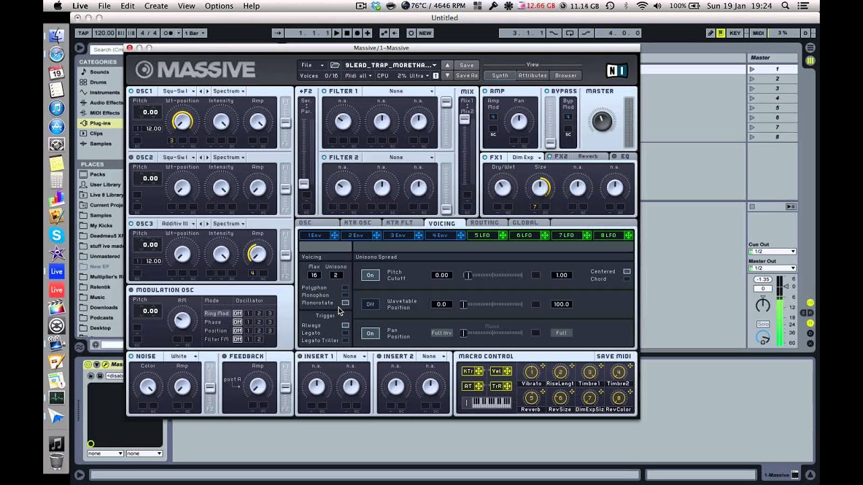Click the Massive logo circle icon
Image resolution: width=863 pixels, height=485 pixels.
[x=144, y=69]
